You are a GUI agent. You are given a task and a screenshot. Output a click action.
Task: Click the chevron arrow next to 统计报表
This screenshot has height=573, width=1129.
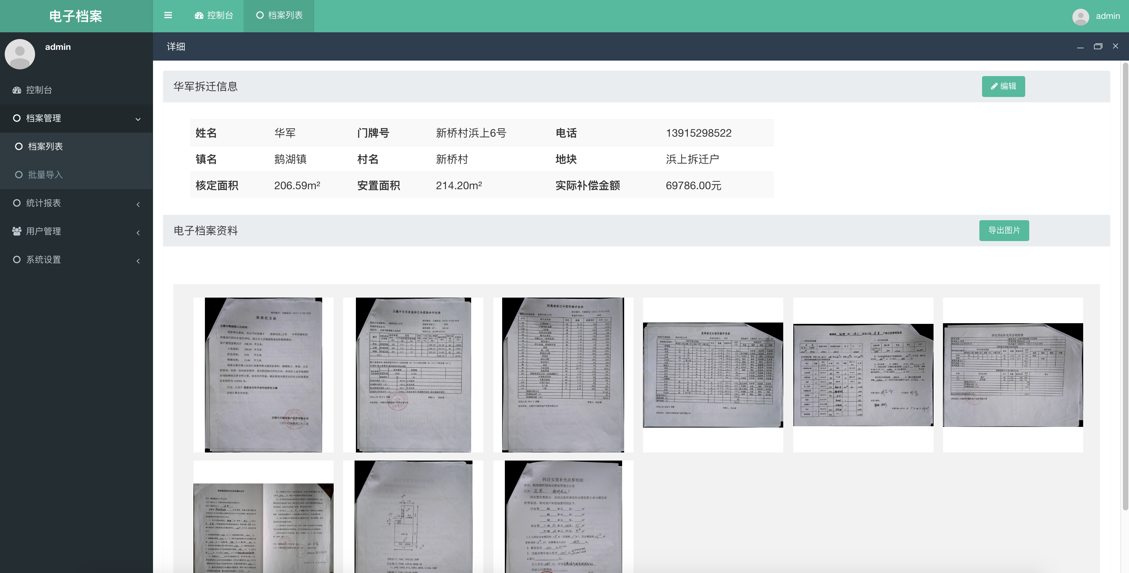pos(138,204)
